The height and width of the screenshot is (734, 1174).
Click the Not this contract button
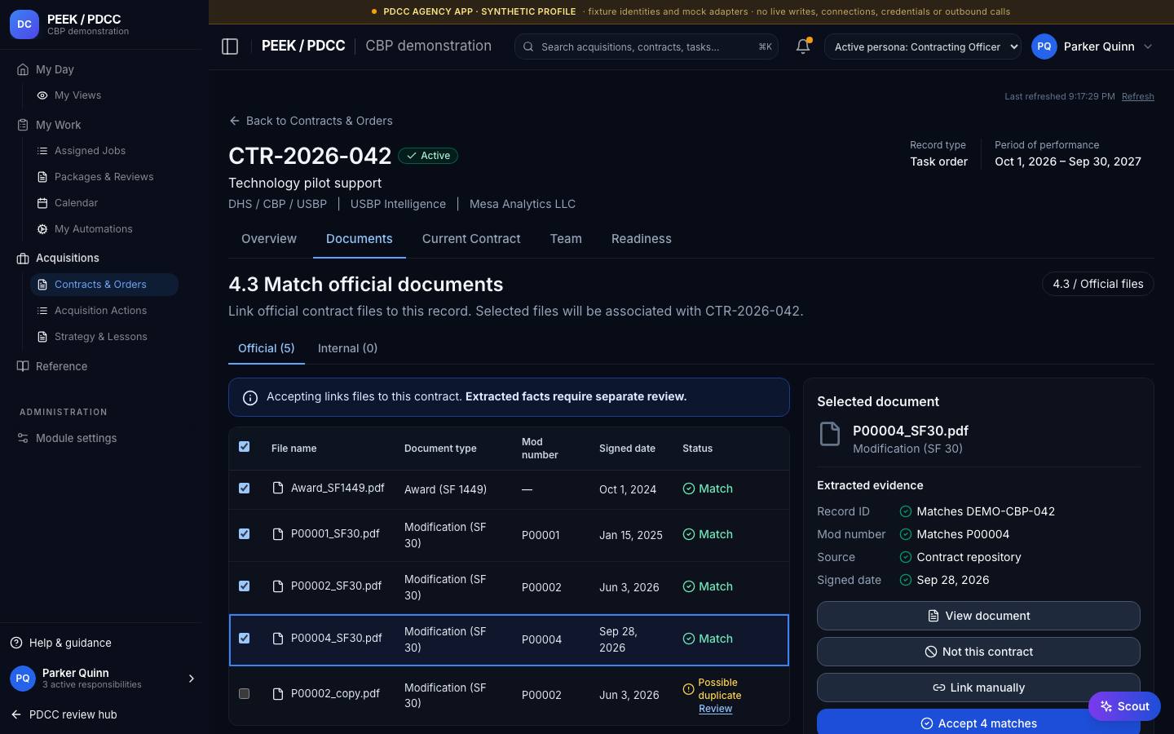tap(978, 652)
